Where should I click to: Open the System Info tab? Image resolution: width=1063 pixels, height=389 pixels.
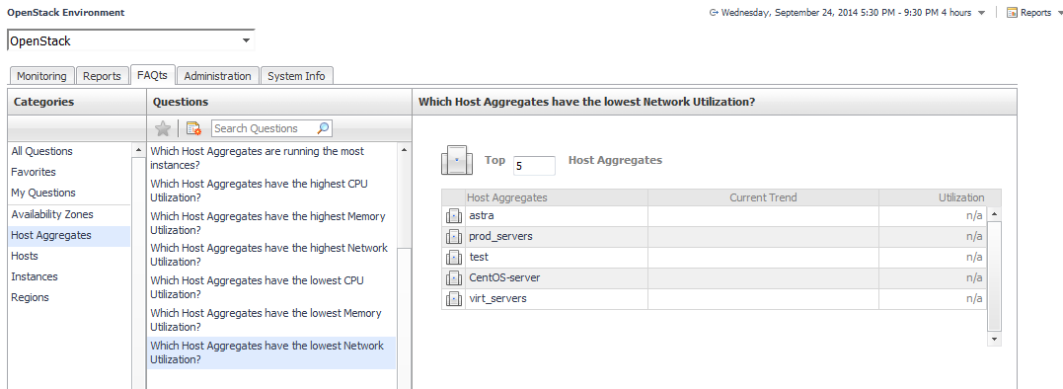coord(296,76)
